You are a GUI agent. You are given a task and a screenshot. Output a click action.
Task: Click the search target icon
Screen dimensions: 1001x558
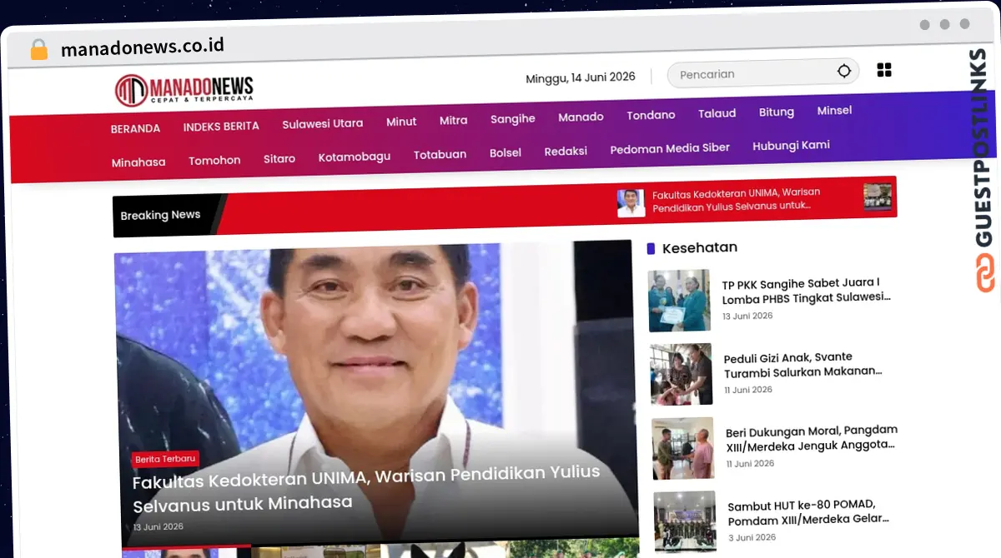point(844,72)
